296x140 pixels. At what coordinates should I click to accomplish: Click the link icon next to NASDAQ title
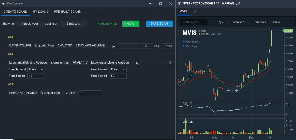point(238,3)
